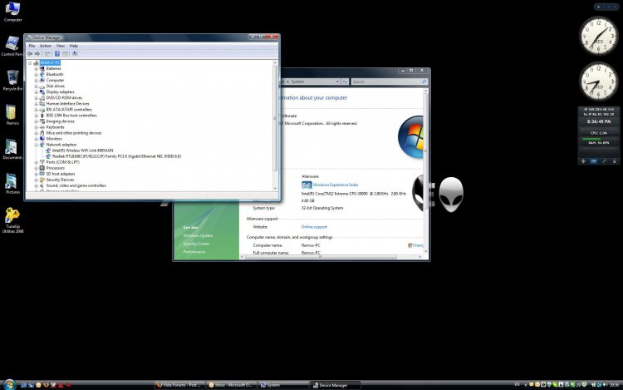Switch to Vista Forums taskbar button

[179, 385]
